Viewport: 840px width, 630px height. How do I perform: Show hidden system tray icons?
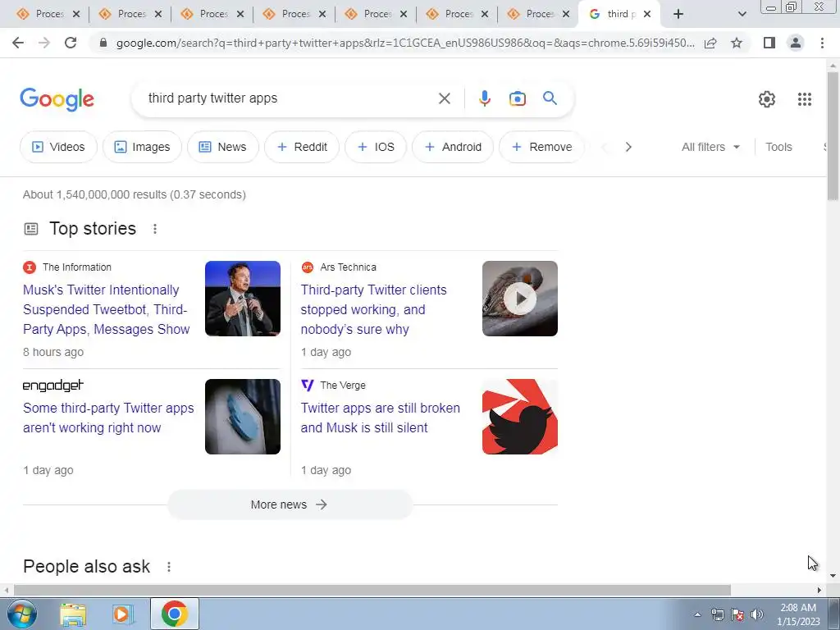pos(697,614)
